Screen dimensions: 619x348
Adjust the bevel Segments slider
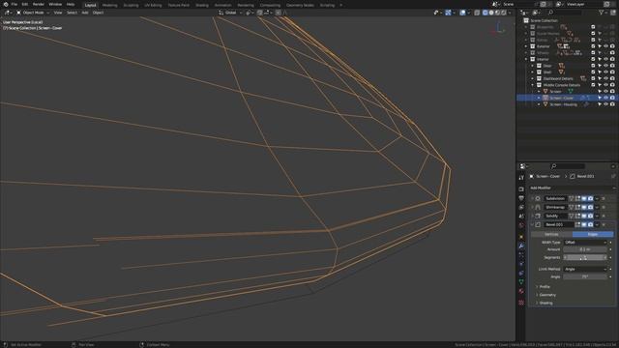(x=585, y=257)
